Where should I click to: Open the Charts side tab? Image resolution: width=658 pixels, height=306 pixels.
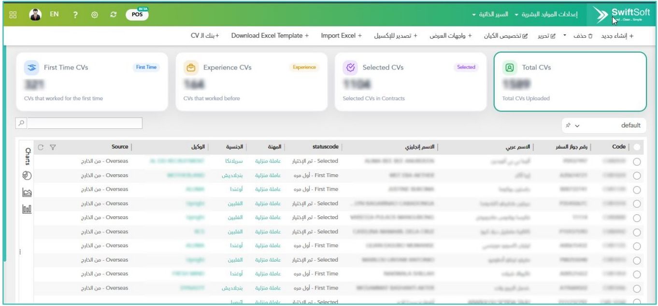click(27, 156)
